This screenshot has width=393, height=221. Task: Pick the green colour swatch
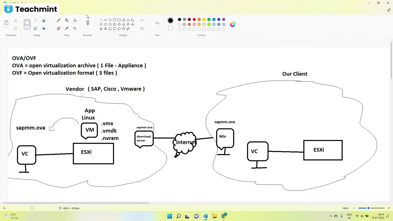coord(209,20)
